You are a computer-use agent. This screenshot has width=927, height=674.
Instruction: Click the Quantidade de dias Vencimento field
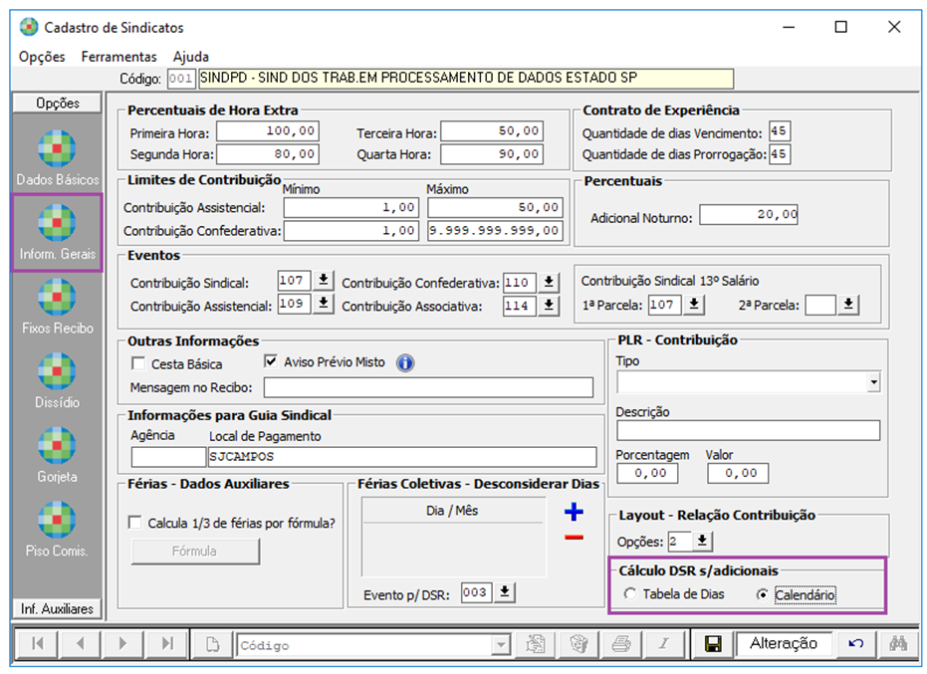(x=780, y=131)
